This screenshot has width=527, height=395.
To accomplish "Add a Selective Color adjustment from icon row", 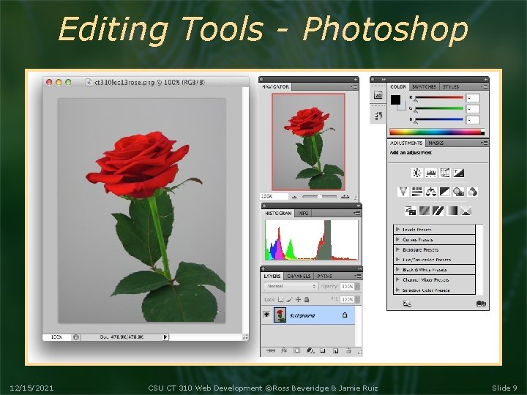I will (x=466, y=211).
